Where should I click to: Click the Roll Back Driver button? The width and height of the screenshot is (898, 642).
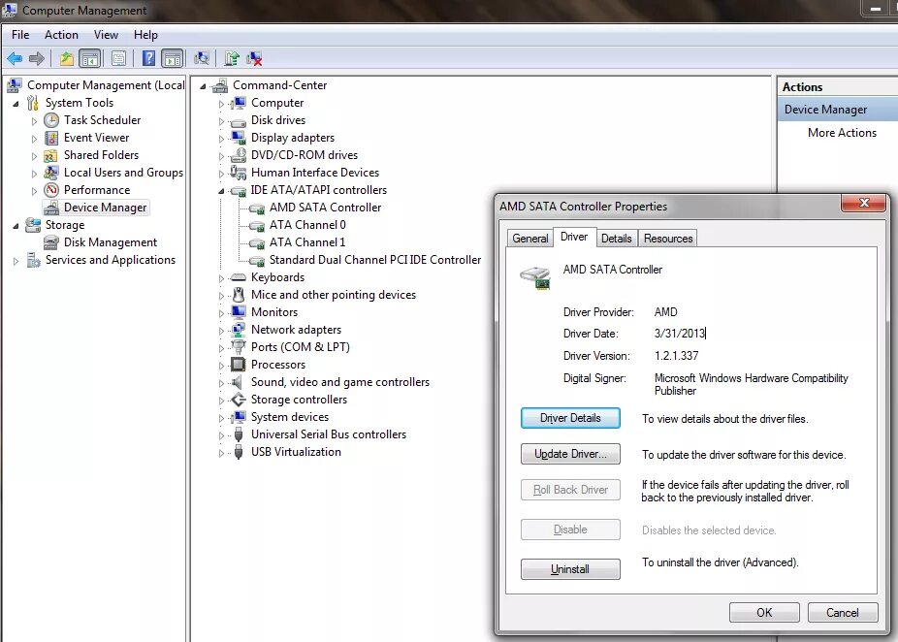point(570,490)
